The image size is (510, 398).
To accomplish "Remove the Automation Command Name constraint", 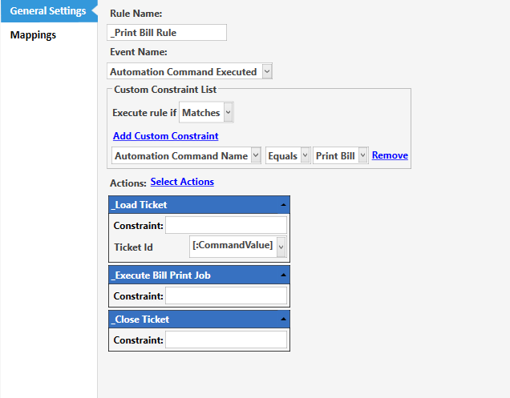I will tap(390, 155).
